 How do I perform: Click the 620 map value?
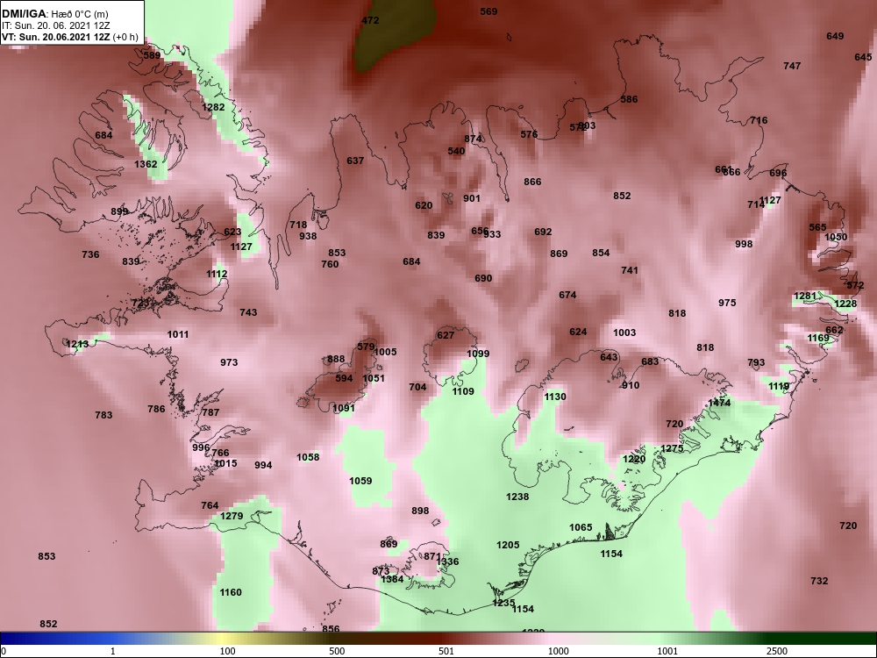(424, 205)
